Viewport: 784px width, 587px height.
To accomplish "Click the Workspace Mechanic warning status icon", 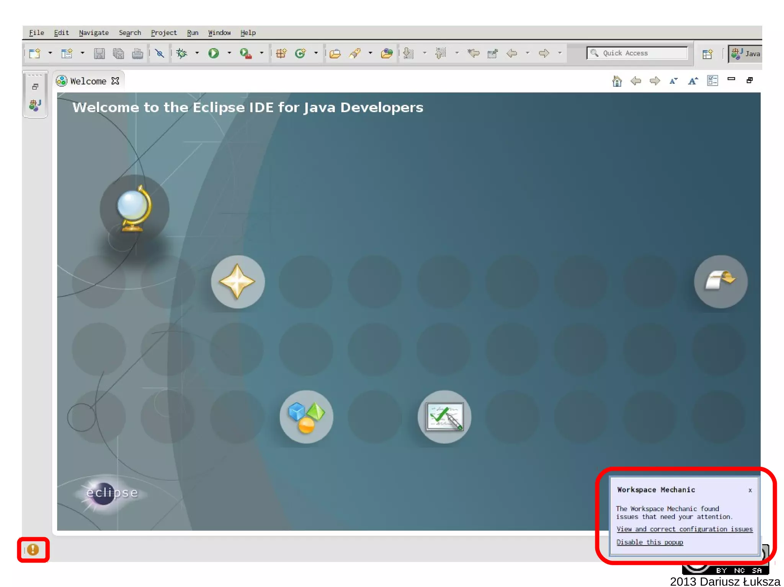I will click(33, 550).
